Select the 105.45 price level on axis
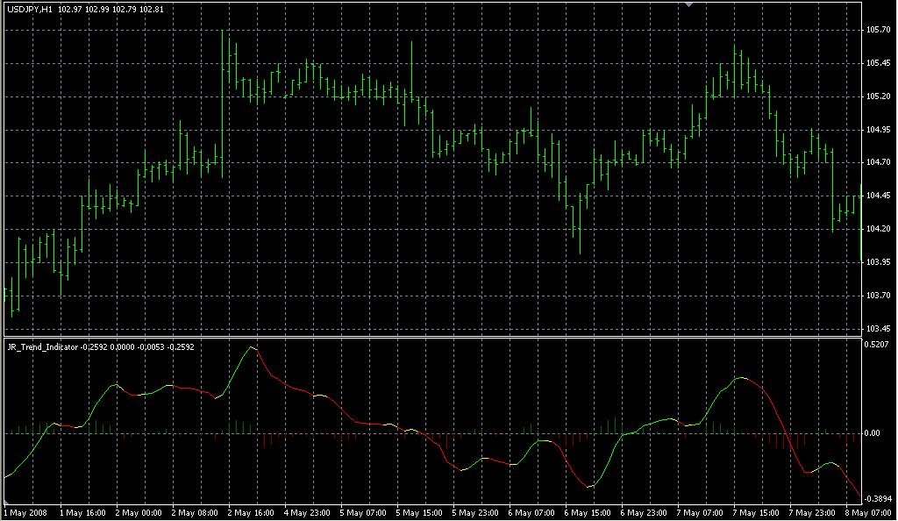 878,63
